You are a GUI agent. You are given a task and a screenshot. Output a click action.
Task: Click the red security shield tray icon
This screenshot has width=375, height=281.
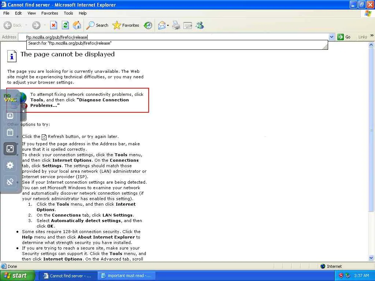[341, 276]
